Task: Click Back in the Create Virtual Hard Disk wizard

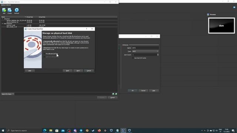Action: click(x=67, y=71)
